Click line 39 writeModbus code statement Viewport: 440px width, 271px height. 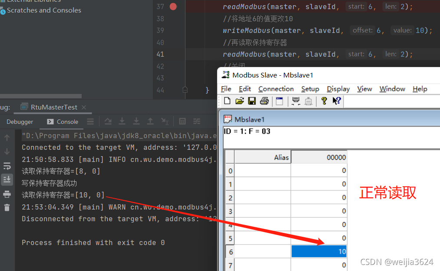point(328,30)
